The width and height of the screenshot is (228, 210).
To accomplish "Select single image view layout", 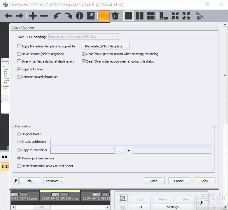I will click(x=129, y=16).
